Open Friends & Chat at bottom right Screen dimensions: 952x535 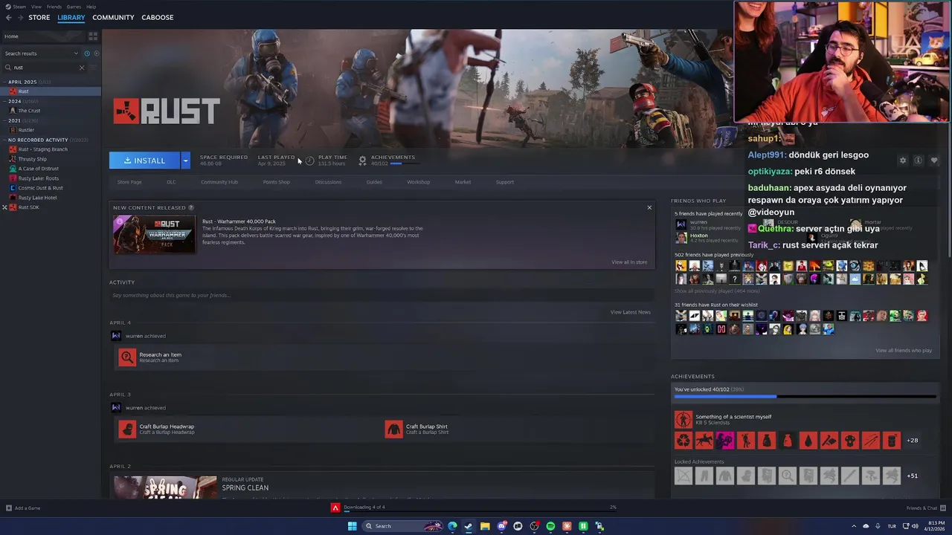click(x=925, y=508)
